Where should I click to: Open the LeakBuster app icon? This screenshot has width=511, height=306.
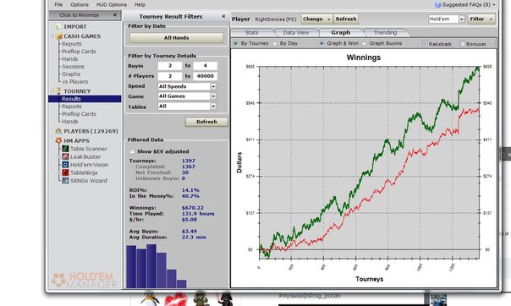65,156
